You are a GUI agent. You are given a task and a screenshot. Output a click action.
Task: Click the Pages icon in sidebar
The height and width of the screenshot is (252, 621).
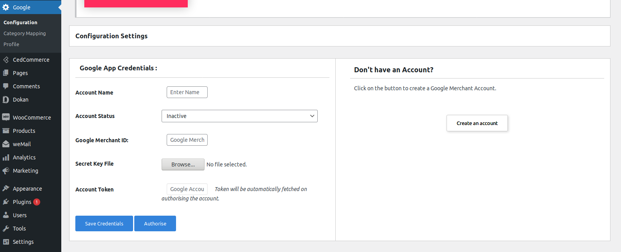tap(6, 73)
